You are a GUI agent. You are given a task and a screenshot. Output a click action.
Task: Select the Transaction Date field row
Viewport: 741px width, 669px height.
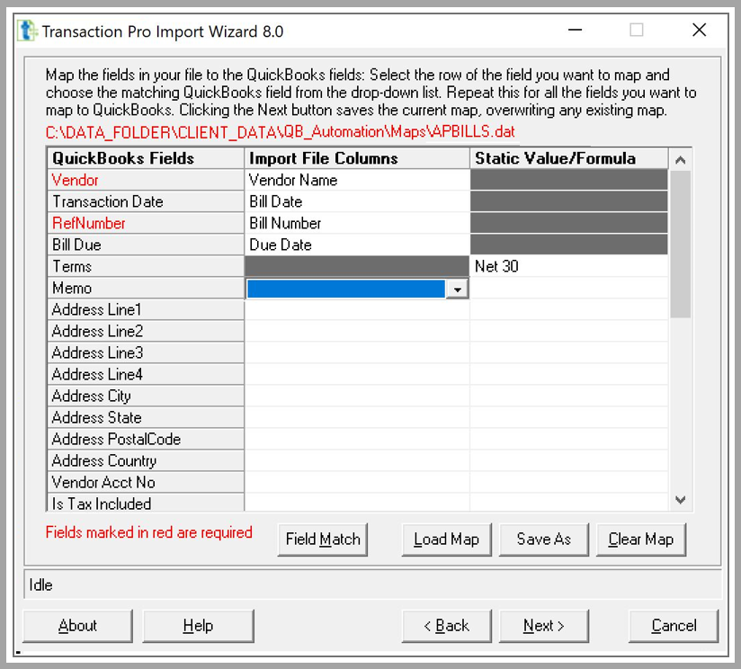(146, 201)
